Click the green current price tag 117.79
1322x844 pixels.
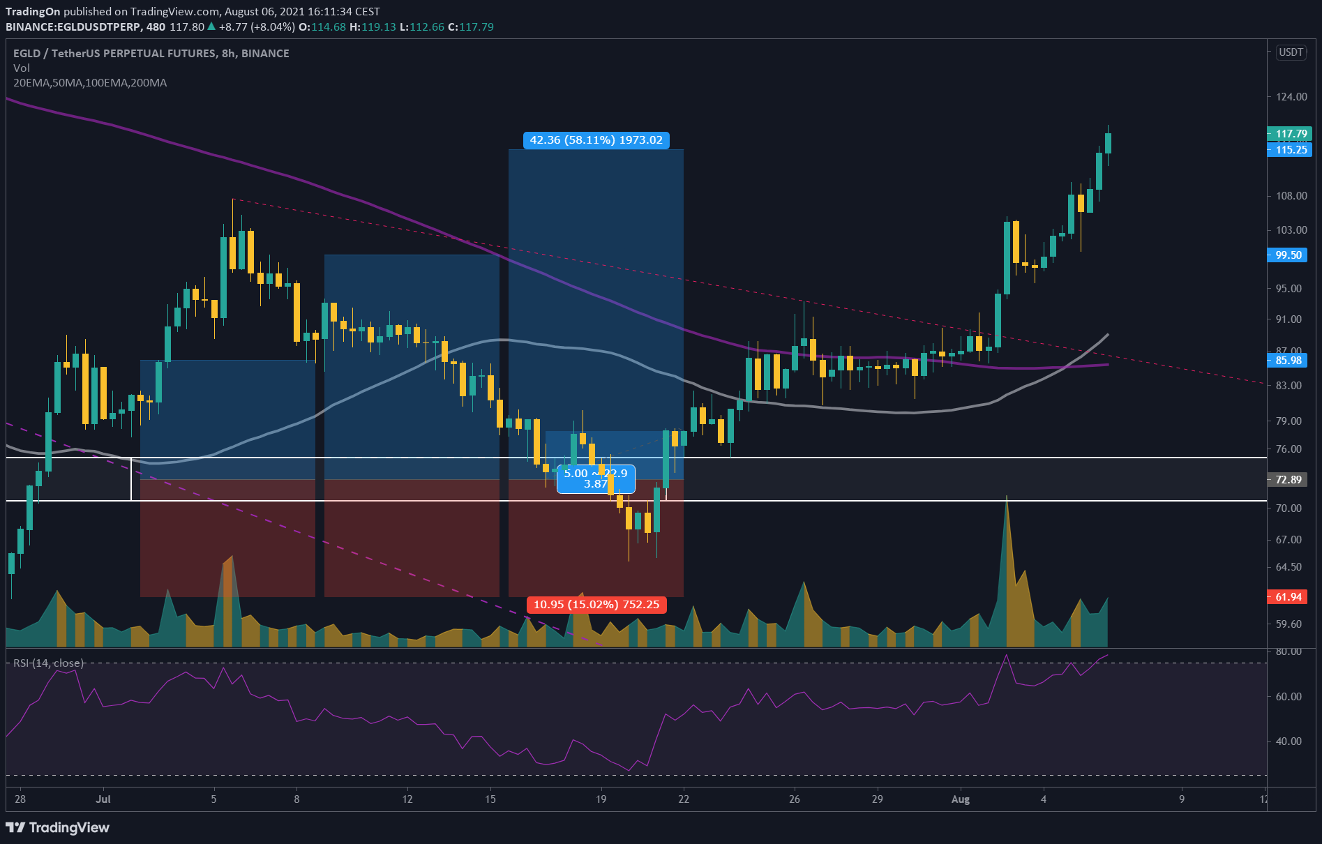pyautogui.click(x=1289, y=134)
